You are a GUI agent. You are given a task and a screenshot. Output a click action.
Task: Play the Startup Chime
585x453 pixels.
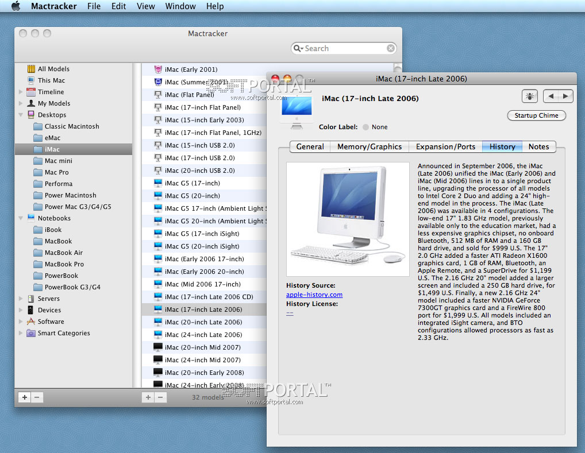point(537,115)
